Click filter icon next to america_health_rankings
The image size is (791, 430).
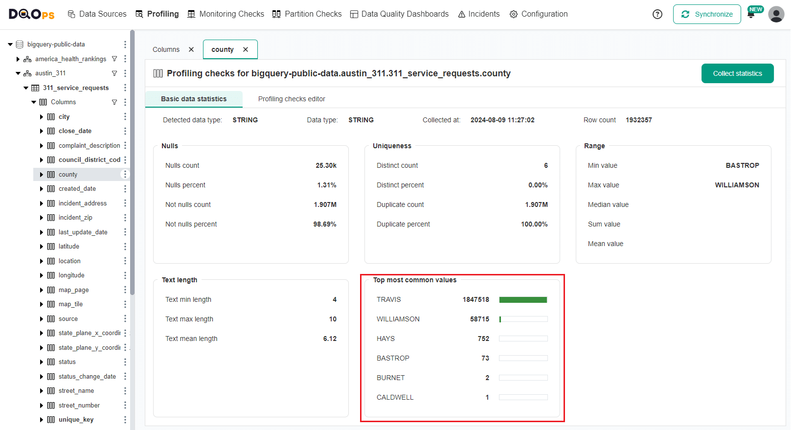coord(114,59)
